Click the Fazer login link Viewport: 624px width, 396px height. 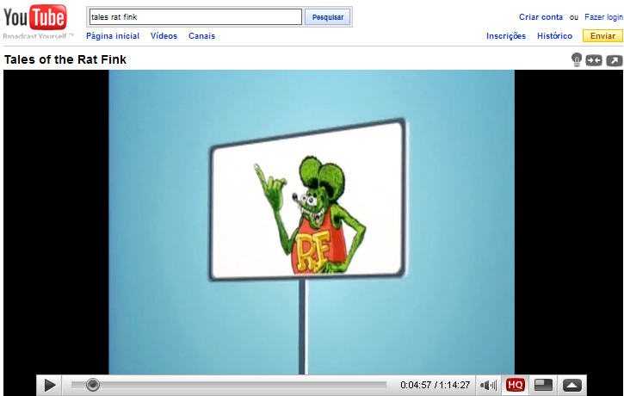(x=603, y=17)
